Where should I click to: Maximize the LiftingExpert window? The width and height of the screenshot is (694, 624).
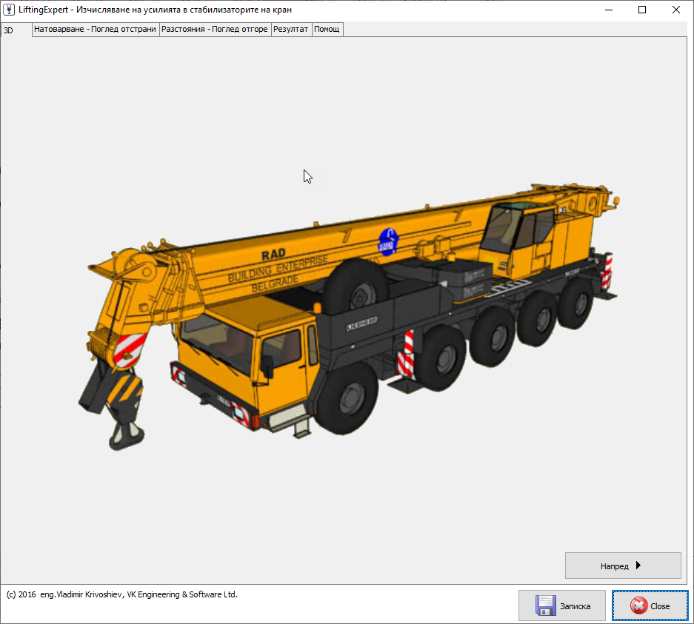642,10
